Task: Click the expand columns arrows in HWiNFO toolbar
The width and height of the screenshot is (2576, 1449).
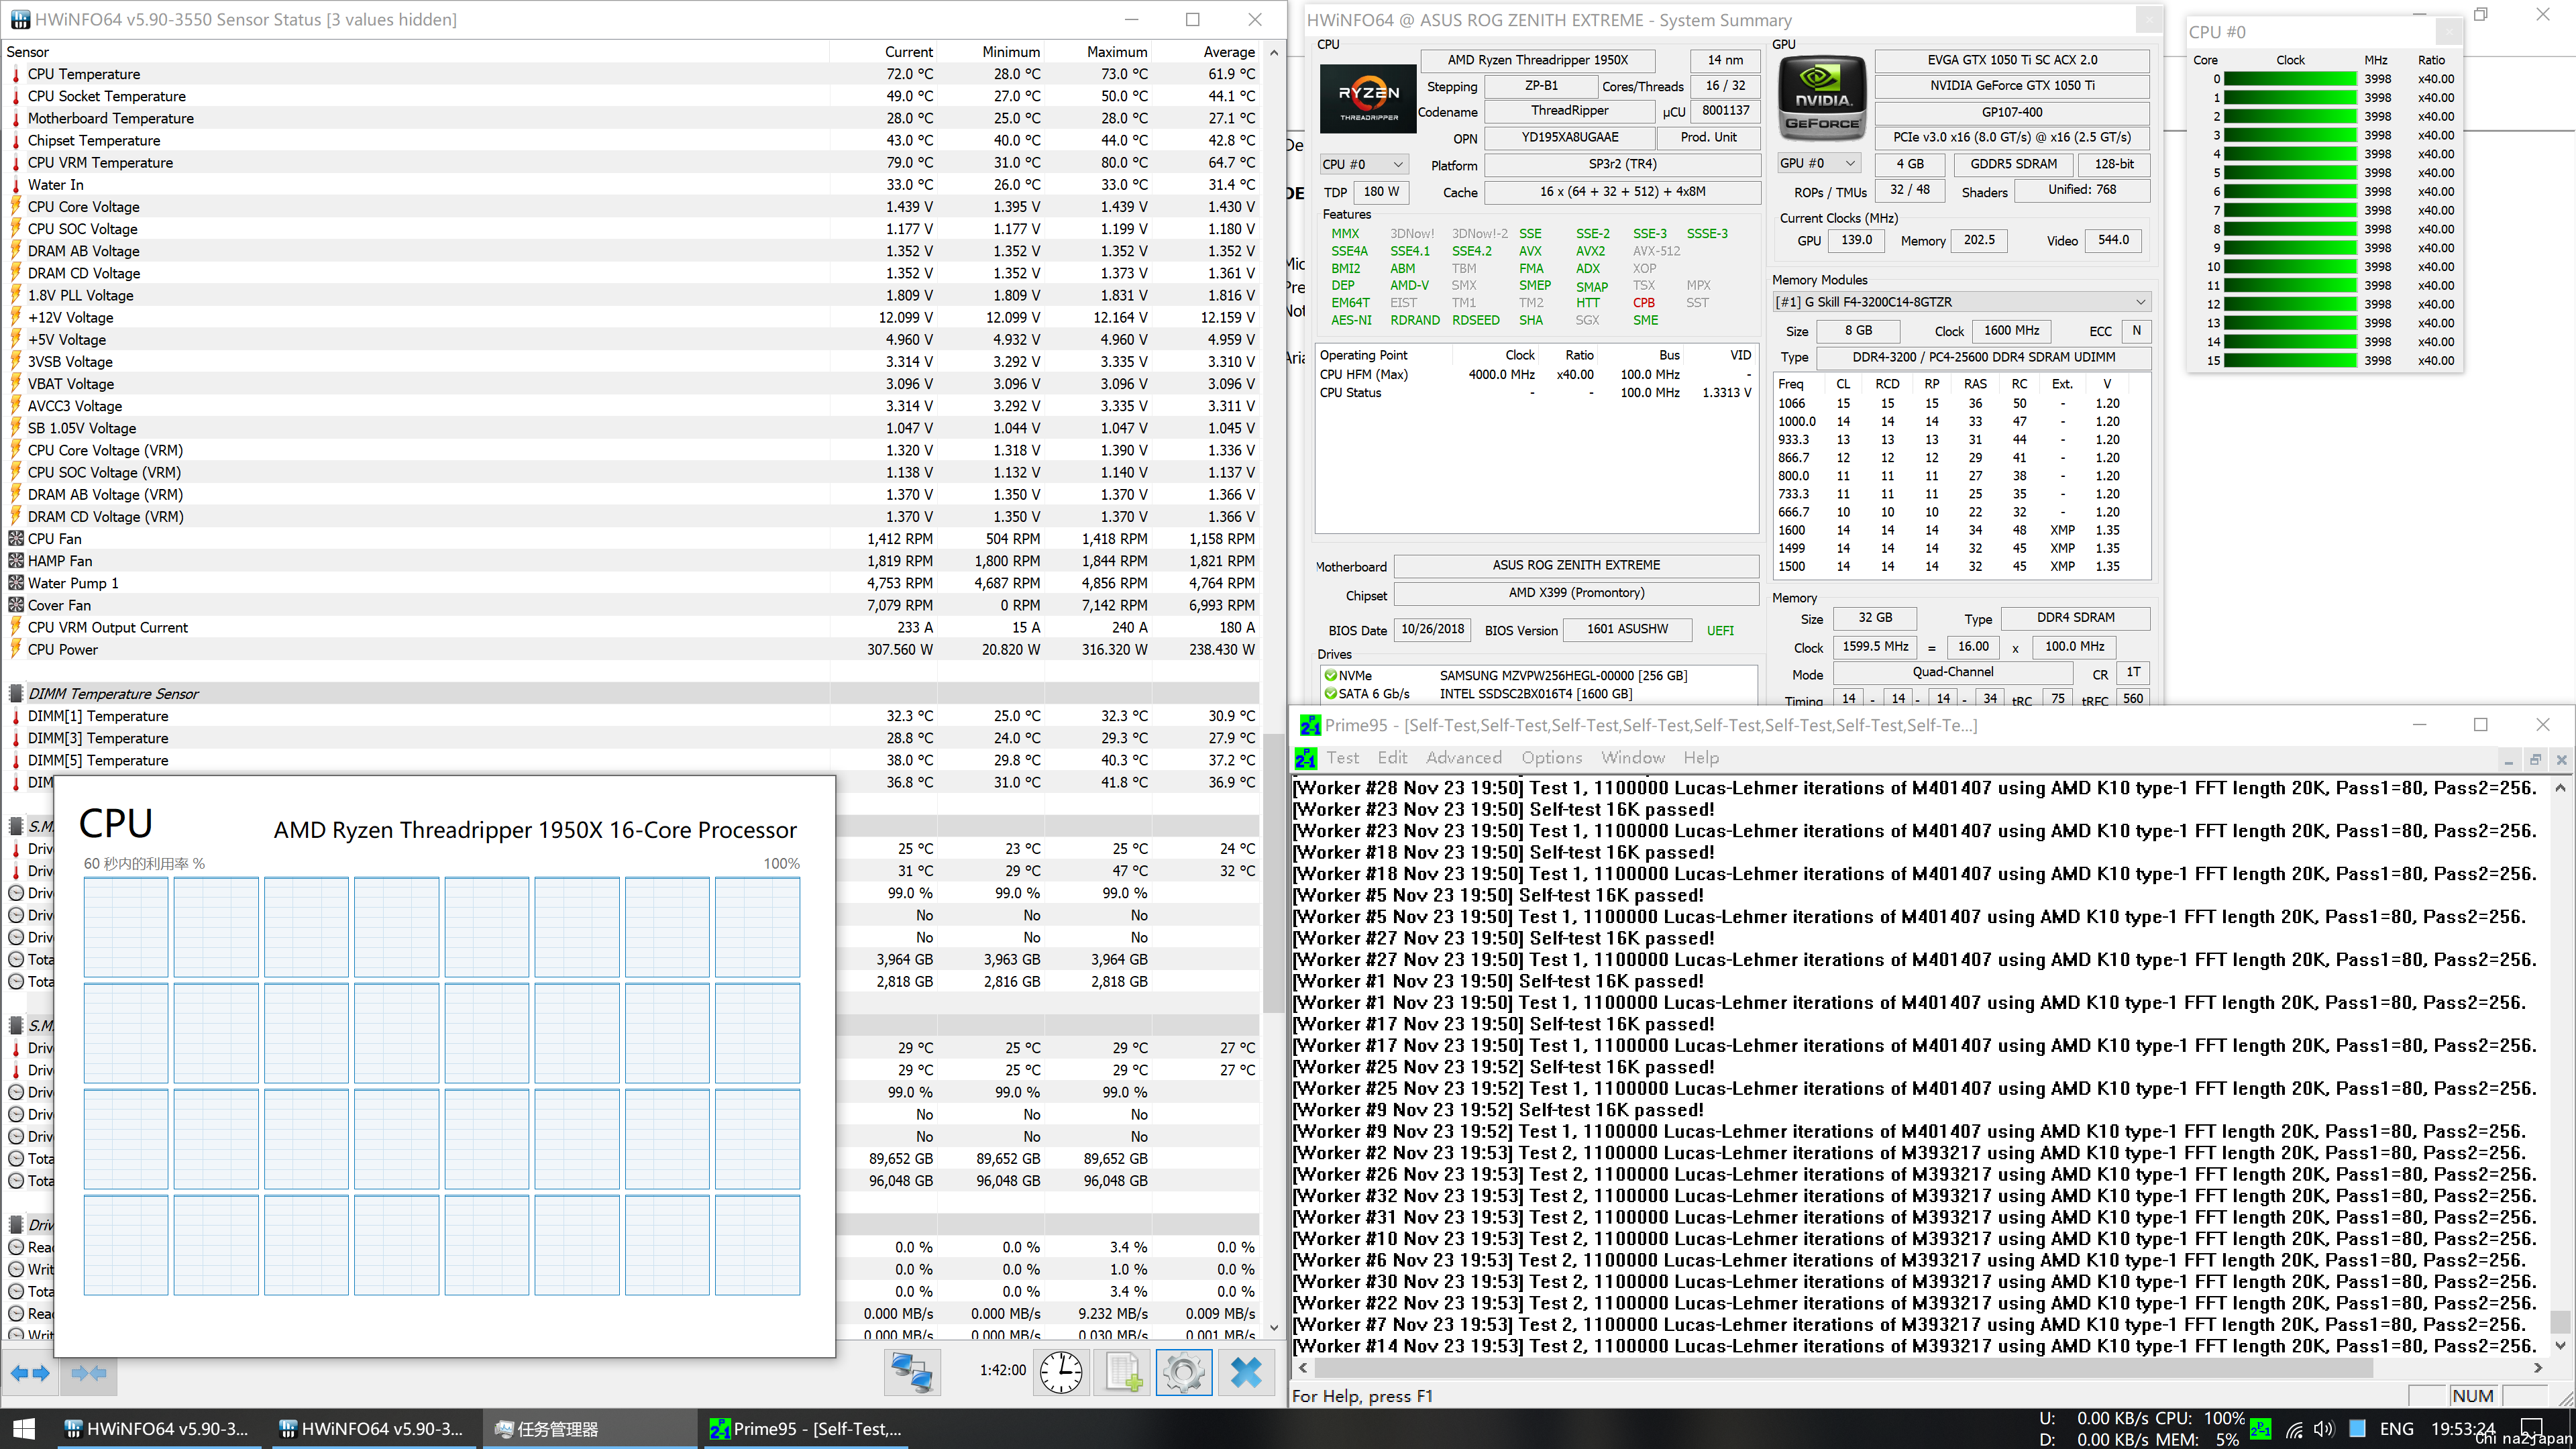Action: (x=30, y=1373)
